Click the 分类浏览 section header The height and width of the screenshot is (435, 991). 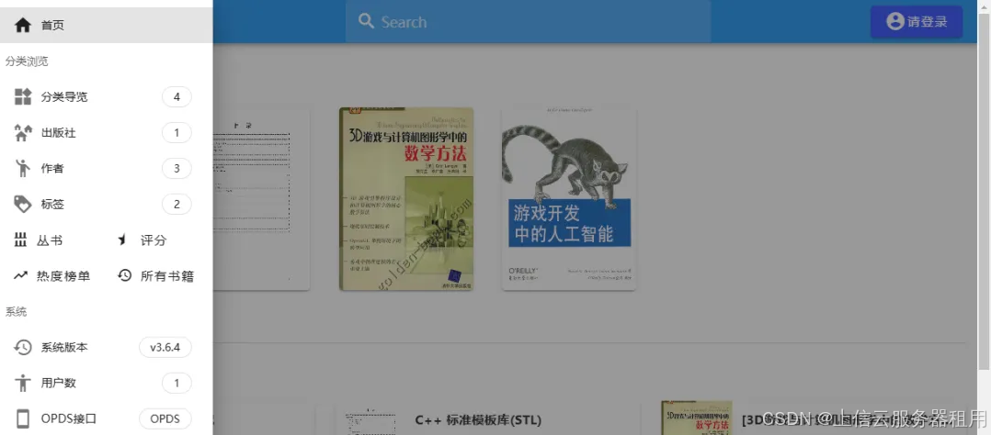click(x=27, y=61)
